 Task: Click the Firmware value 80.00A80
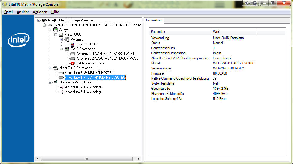[x=220, y=73]
